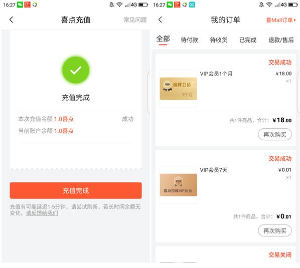Viewport: 300px width, 268px height.
Task: Tap the battery icon in the right status bar
Action: 293,5
